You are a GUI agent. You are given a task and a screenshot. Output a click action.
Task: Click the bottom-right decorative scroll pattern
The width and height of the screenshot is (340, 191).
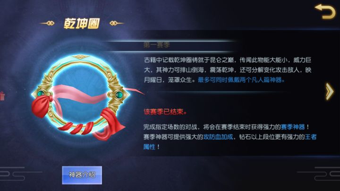(x=319, y=173)
